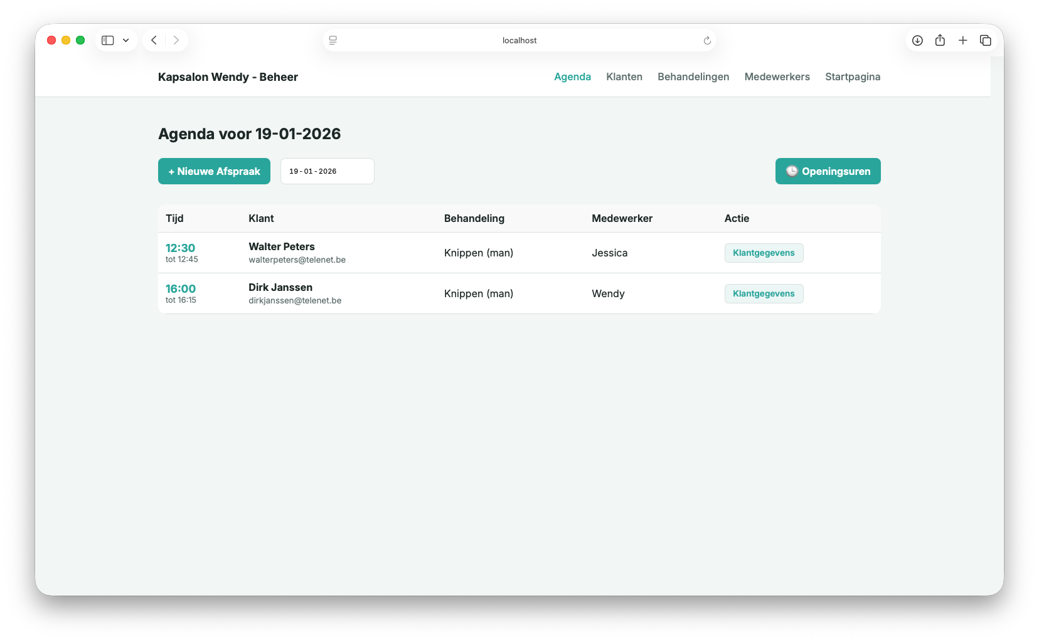This screenshot has width=1039, height=642.
Task: Click the browser forward arrow
Action: point(176,40)
